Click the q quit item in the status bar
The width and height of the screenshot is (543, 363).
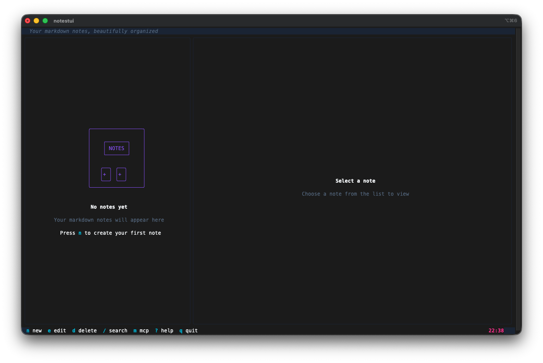188,330
